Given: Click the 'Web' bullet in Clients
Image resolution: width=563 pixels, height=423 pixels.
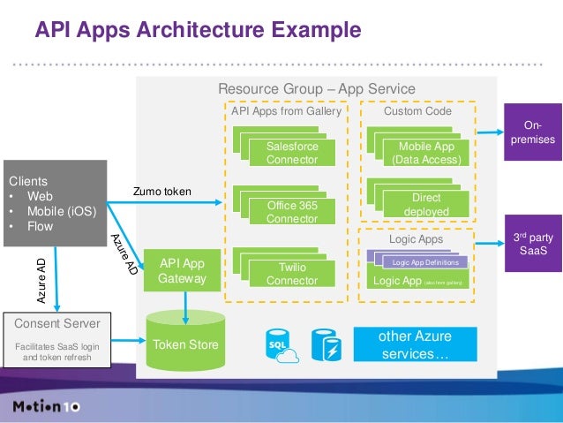Looking at the screenshot, I should [40, 196].
